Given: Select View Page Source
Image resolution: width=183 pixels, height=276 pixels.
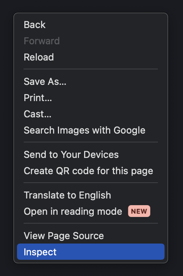Looking at the screenshot, I should (x=91, y=236).
